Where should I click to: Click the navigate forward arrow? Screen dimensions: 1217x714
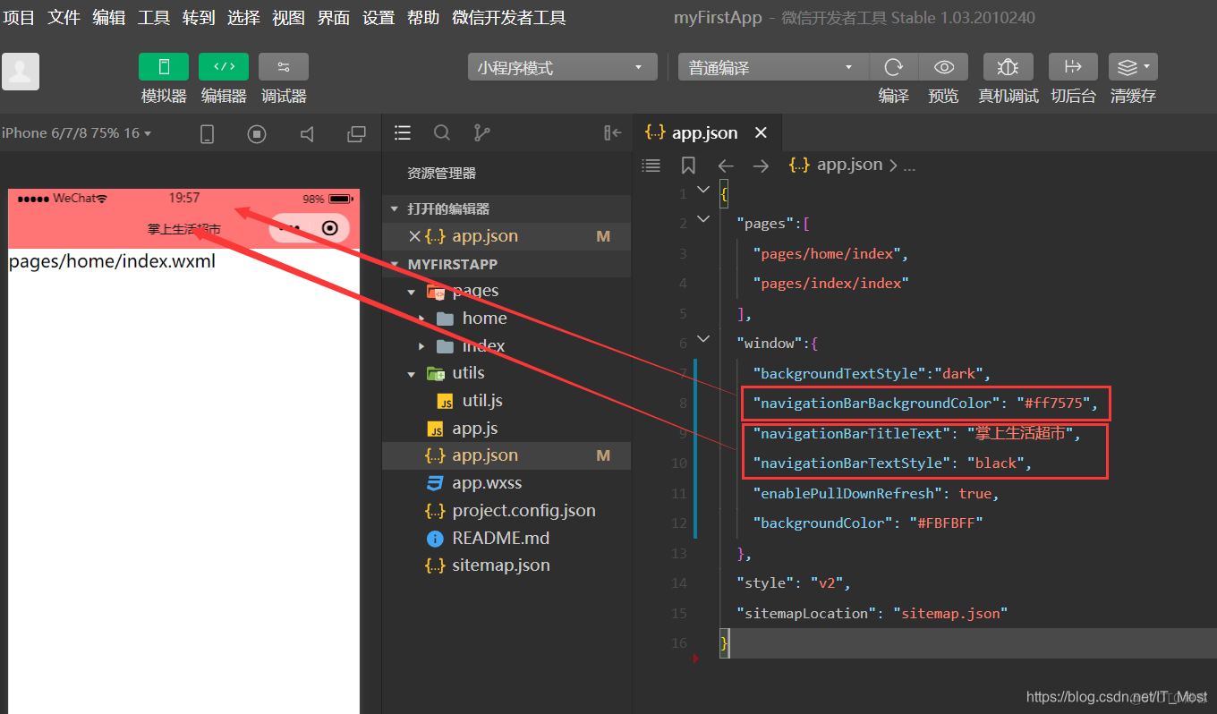761,166
